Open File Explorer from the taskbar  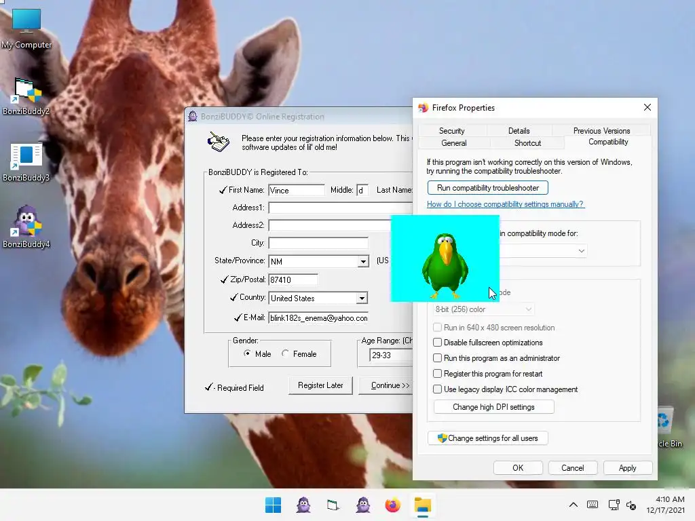point(422,505)
